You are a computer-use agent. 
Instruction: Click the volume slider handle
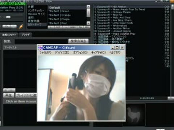tap(8, 17)
